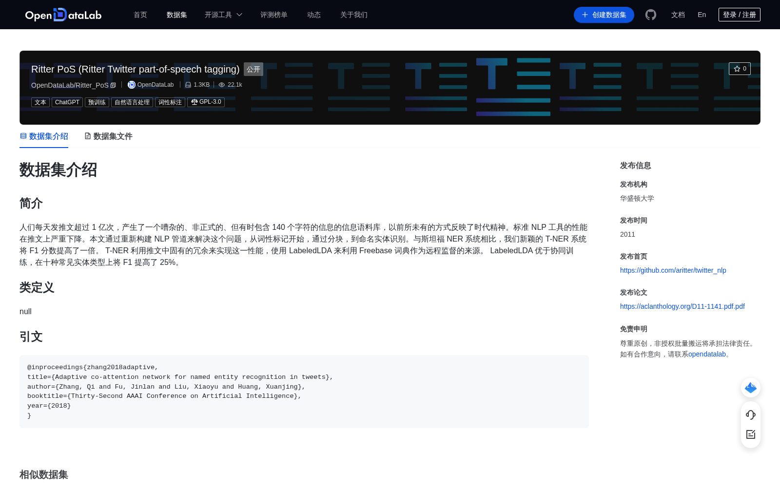Screen dimensions: 780x487
Task: Switch to the 数据集文件 tab
Action: [x=108, y=136]
